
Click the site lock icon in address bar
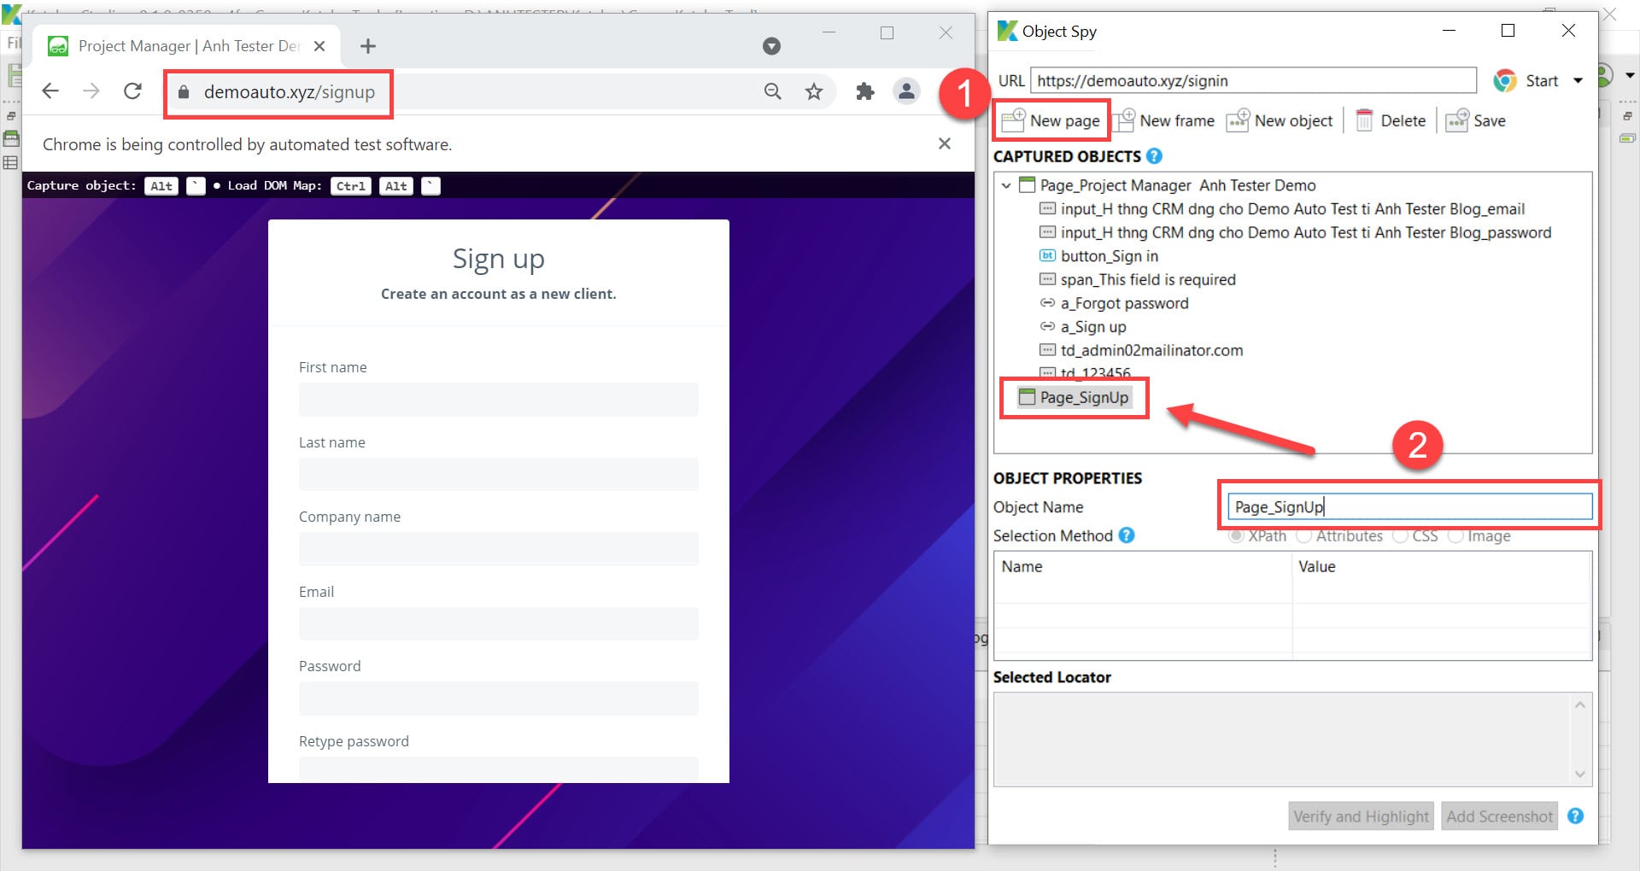point(183,91)
